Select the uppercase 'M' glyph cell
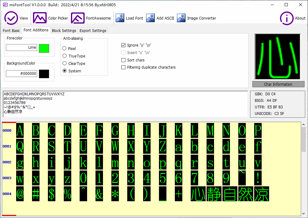308x218 pixels. 210,130
